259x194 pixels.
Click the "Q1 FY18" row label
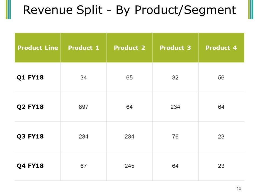[30, 78]
